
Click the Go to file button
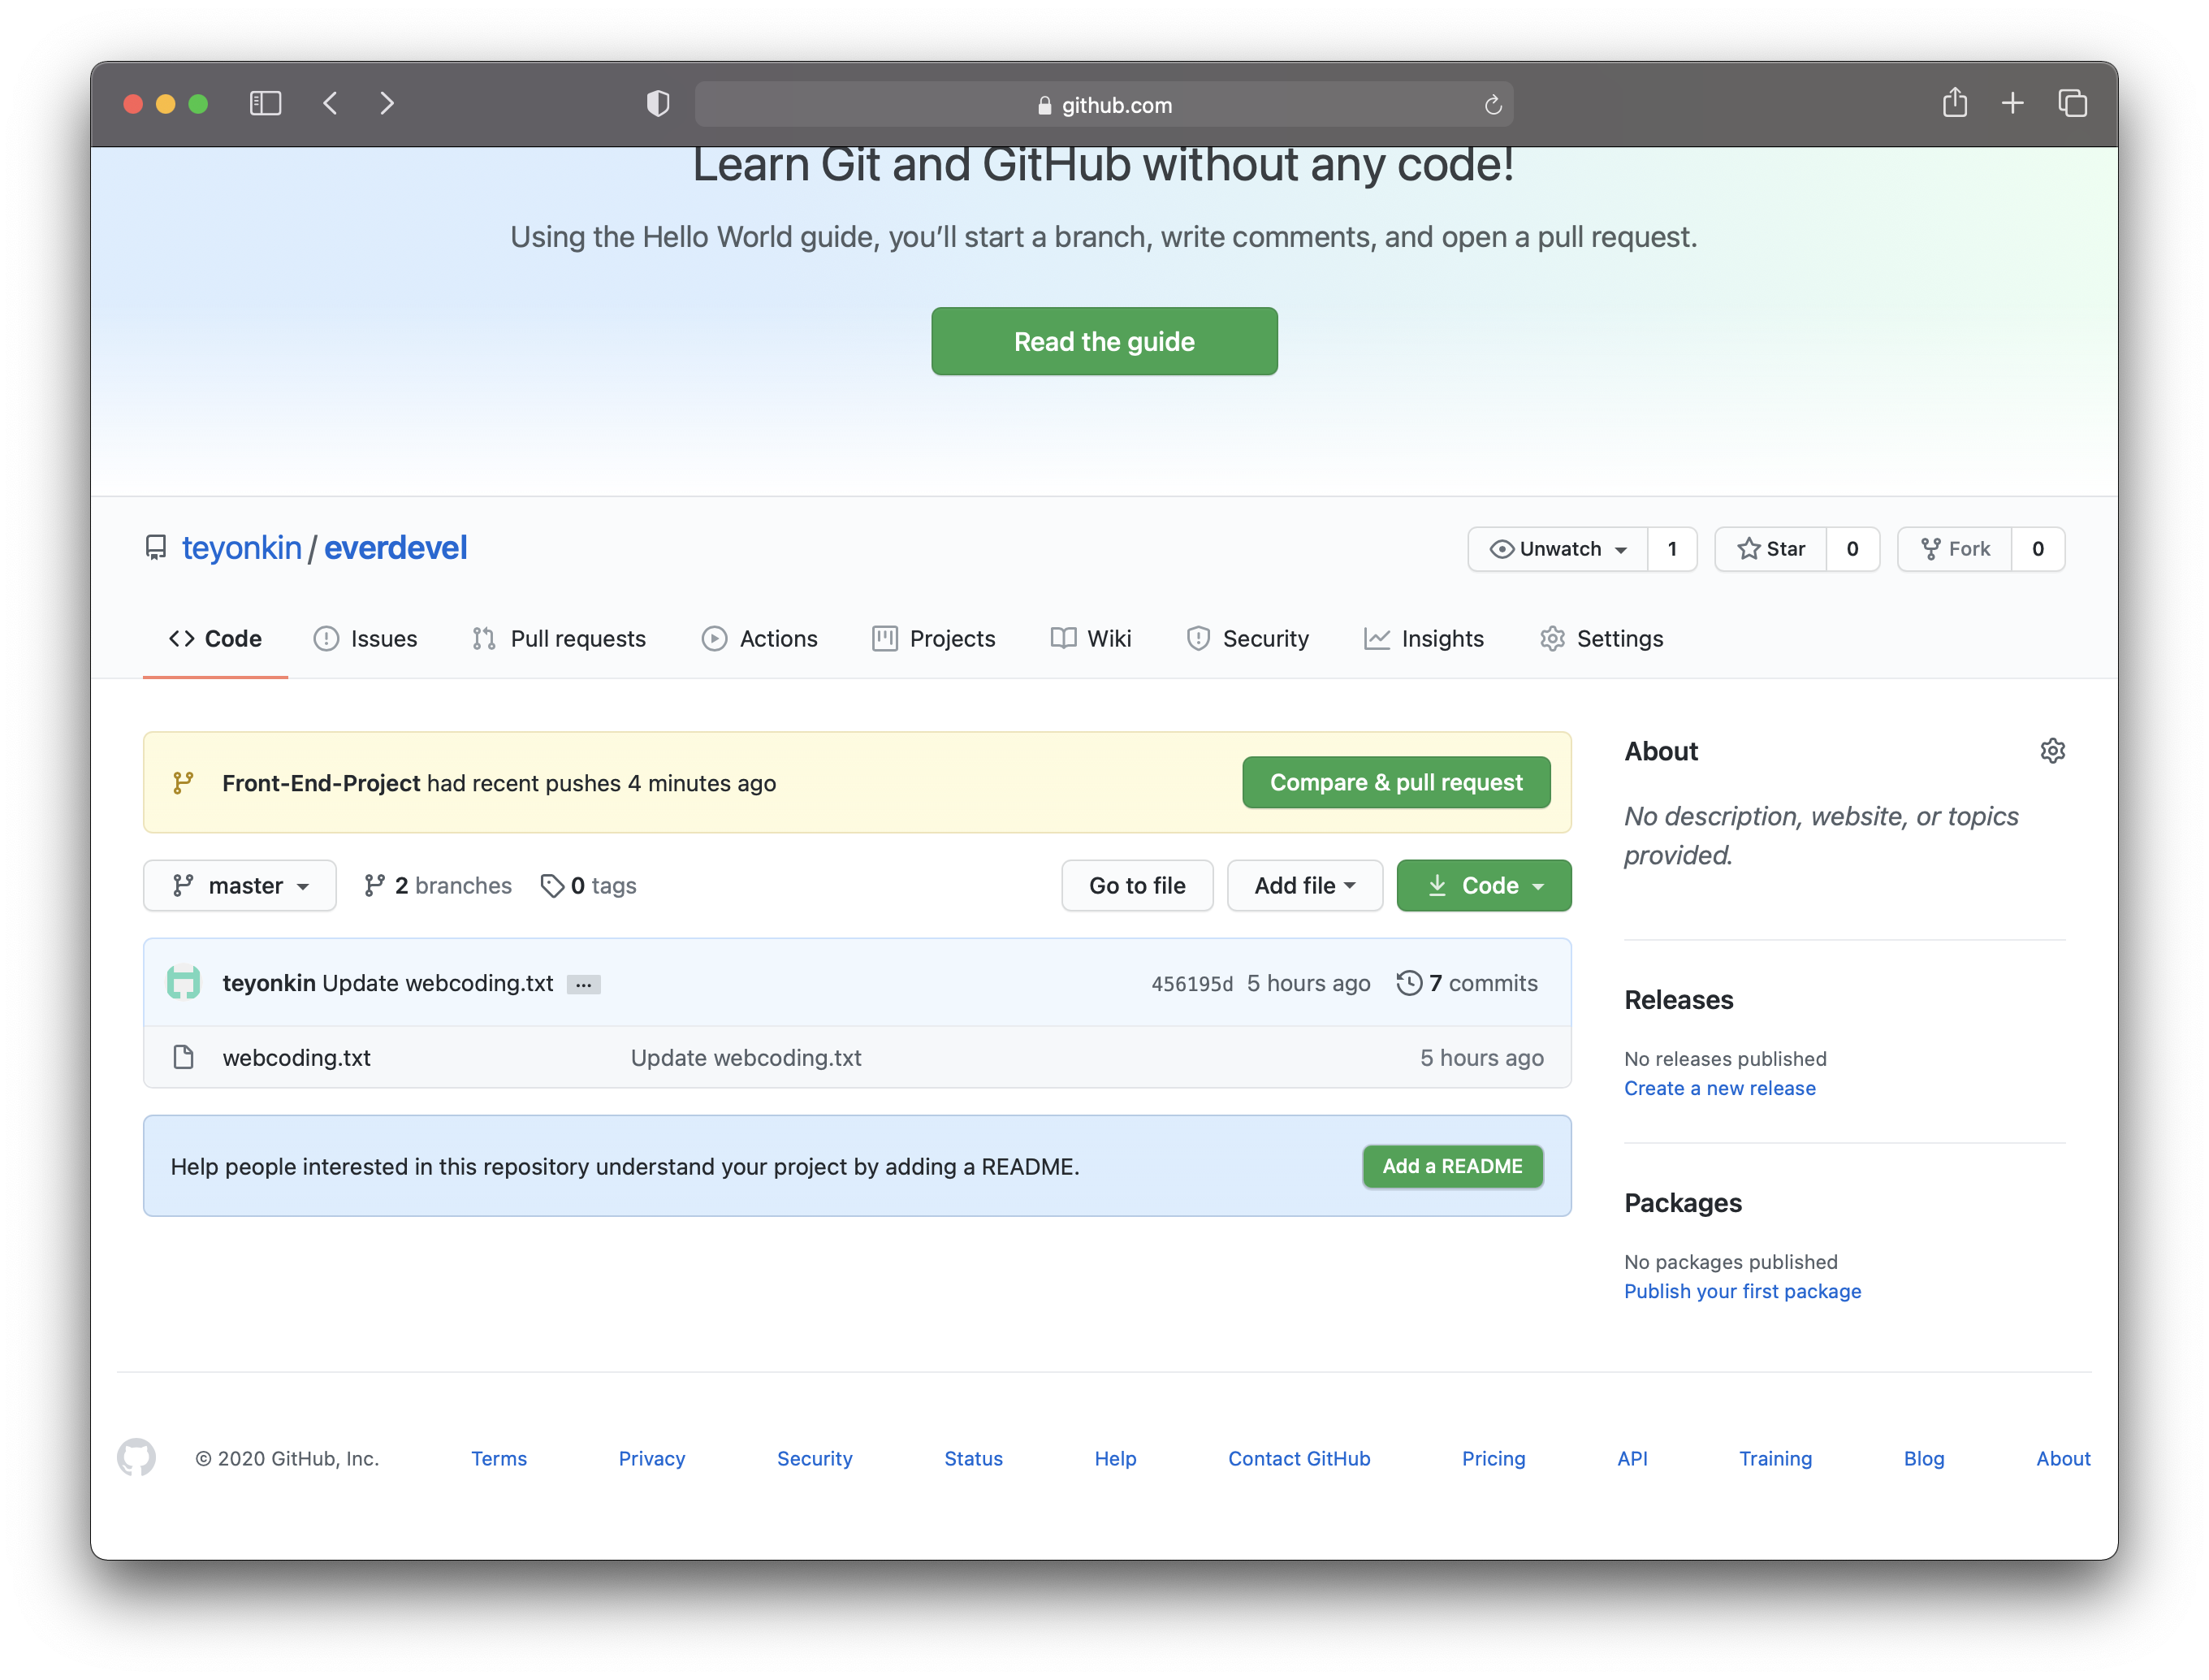(1136, 885)
